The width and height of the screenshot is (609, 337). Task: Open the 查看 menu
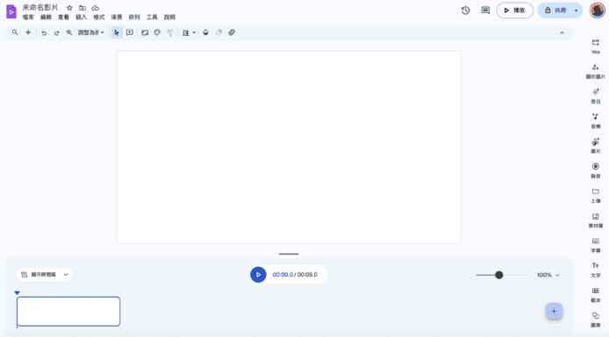click(64, 17)
